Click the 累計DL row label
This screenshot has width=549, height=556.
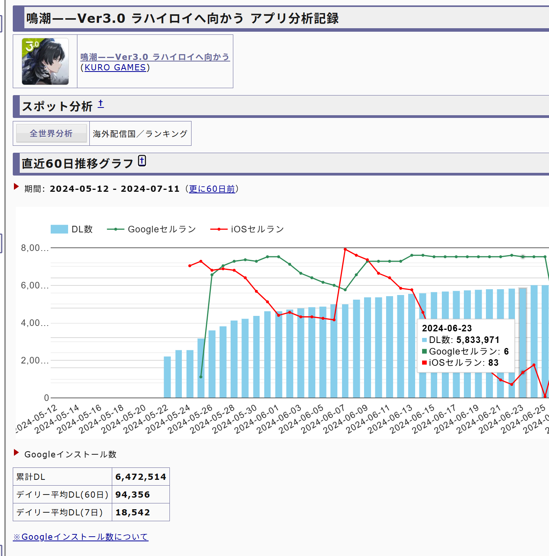[x=31, y=477]
